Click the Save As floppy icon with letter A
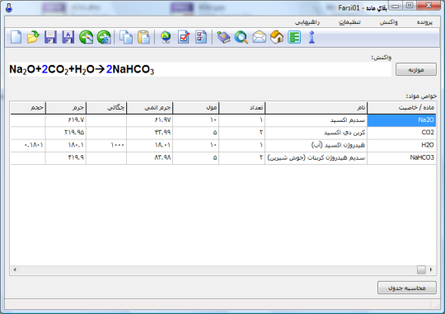 point(68,37)
